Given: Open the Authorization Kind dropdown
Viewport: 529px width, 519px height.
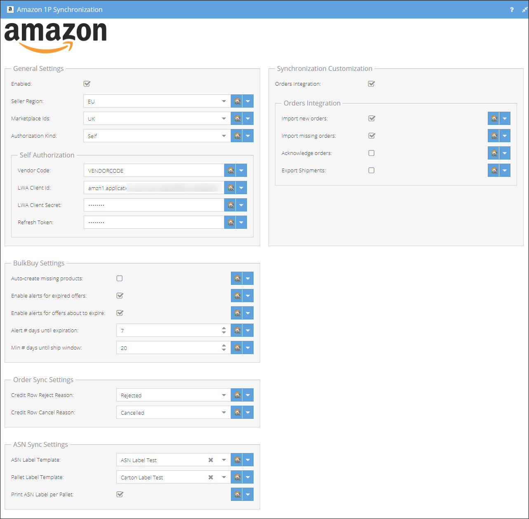Looking at the screenshot, I should (224, 136).
